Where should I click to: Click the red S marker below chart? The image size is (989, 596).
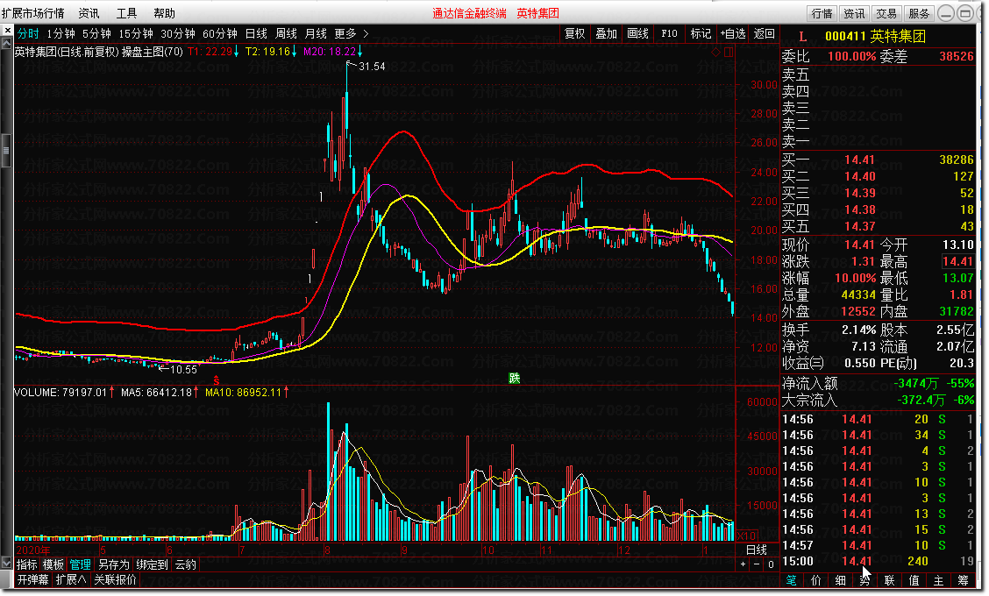(217, 381)
